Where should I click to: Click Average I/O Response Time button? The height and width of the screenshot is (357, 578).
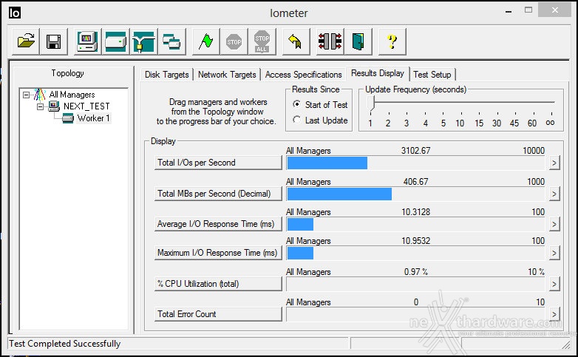(x=218, y=224)
